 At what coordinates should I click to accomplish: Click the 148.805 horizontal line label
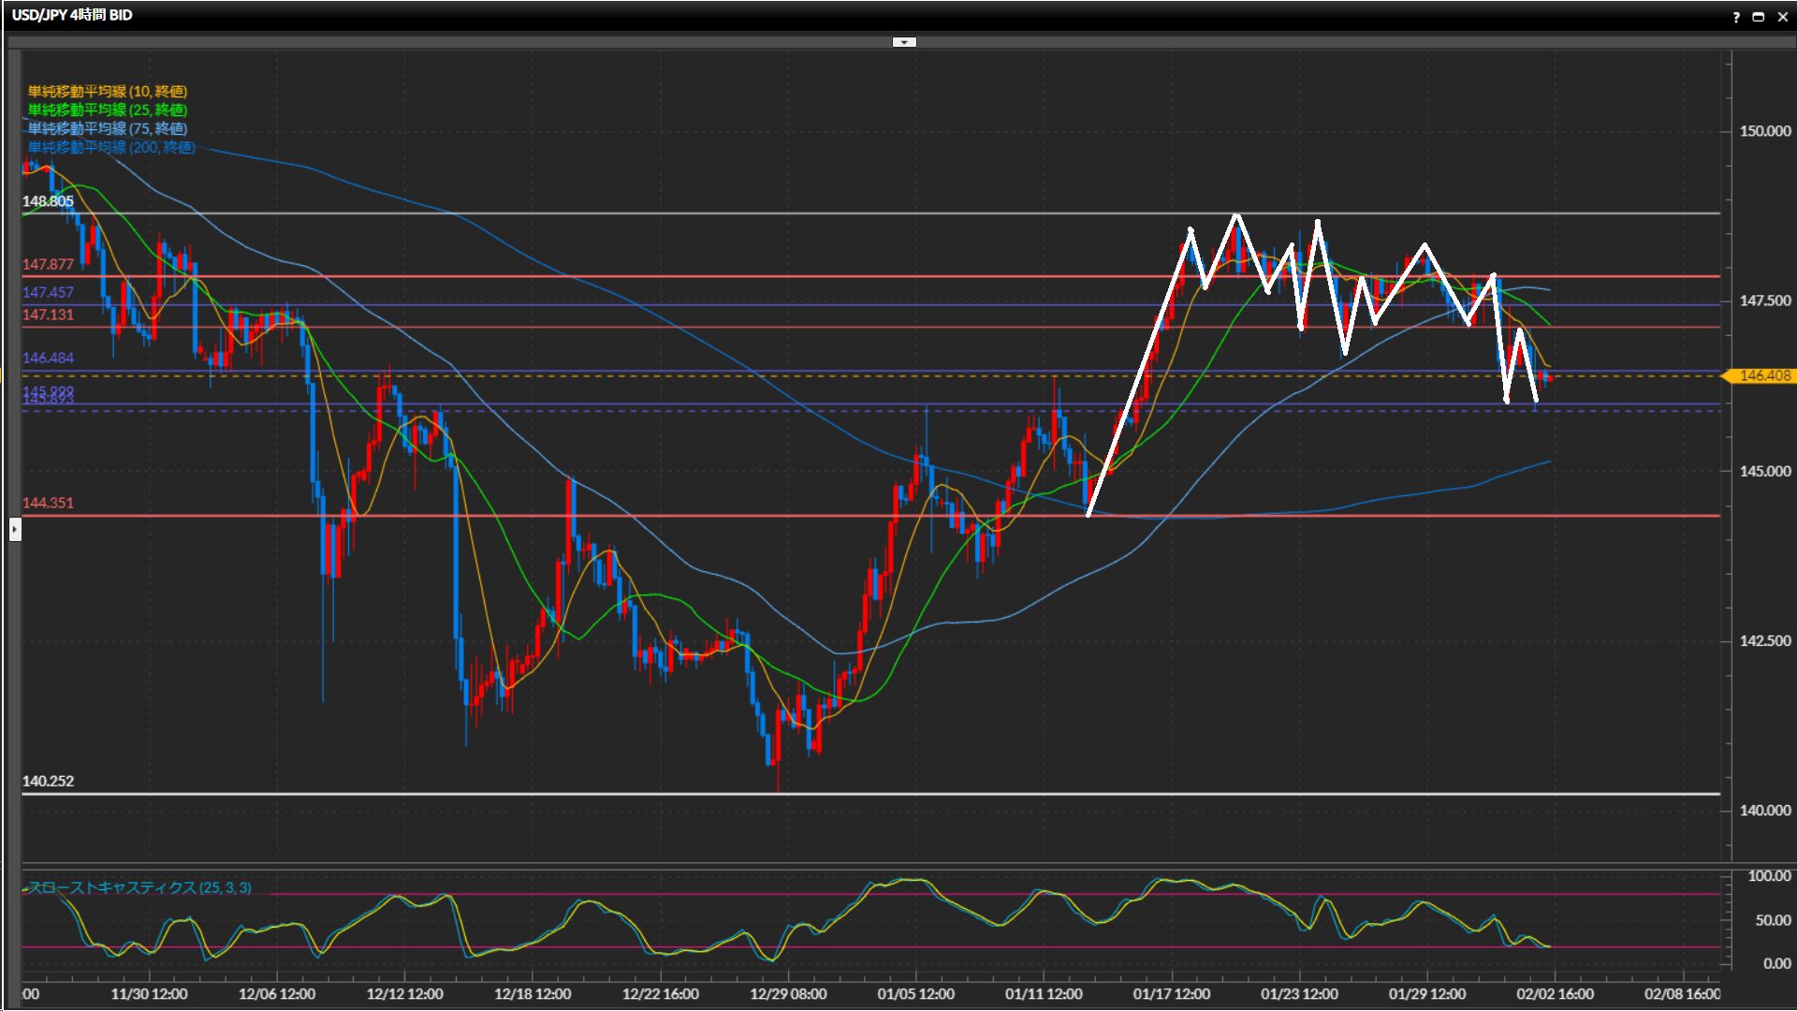(x=48, y=201)
